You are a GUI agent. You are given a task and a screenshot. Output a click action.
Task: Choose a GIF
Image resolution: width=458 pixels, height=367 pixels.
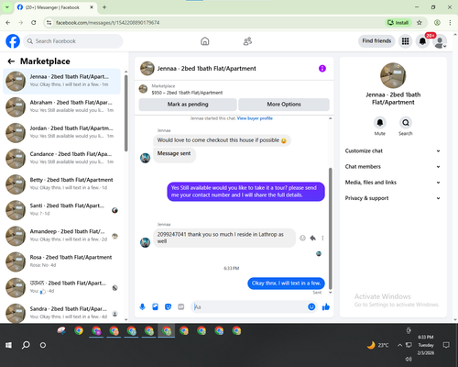pyautogui.click(x=181, y=306)
